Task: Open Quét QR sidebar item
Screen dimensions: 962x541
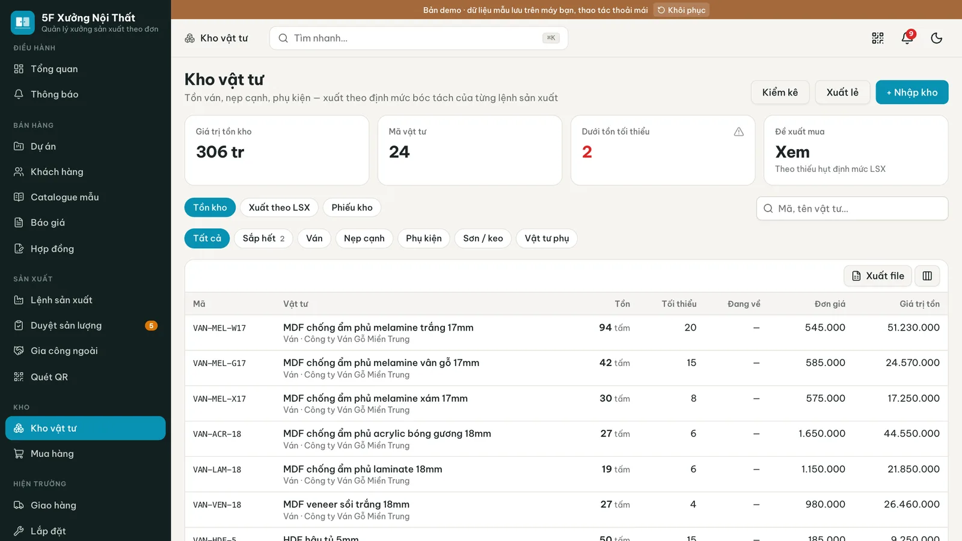Action: click(x=85, y=377)
